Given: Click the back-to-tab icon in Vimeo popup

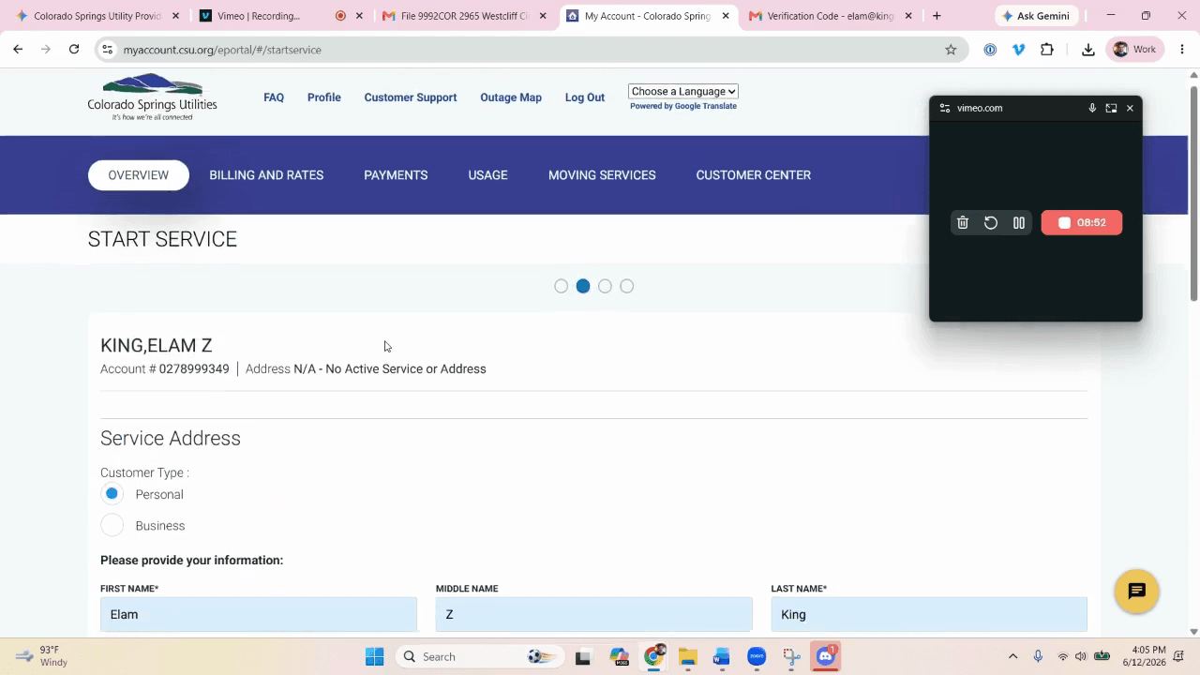Looking at the screenshot, I should point(1111,108).
